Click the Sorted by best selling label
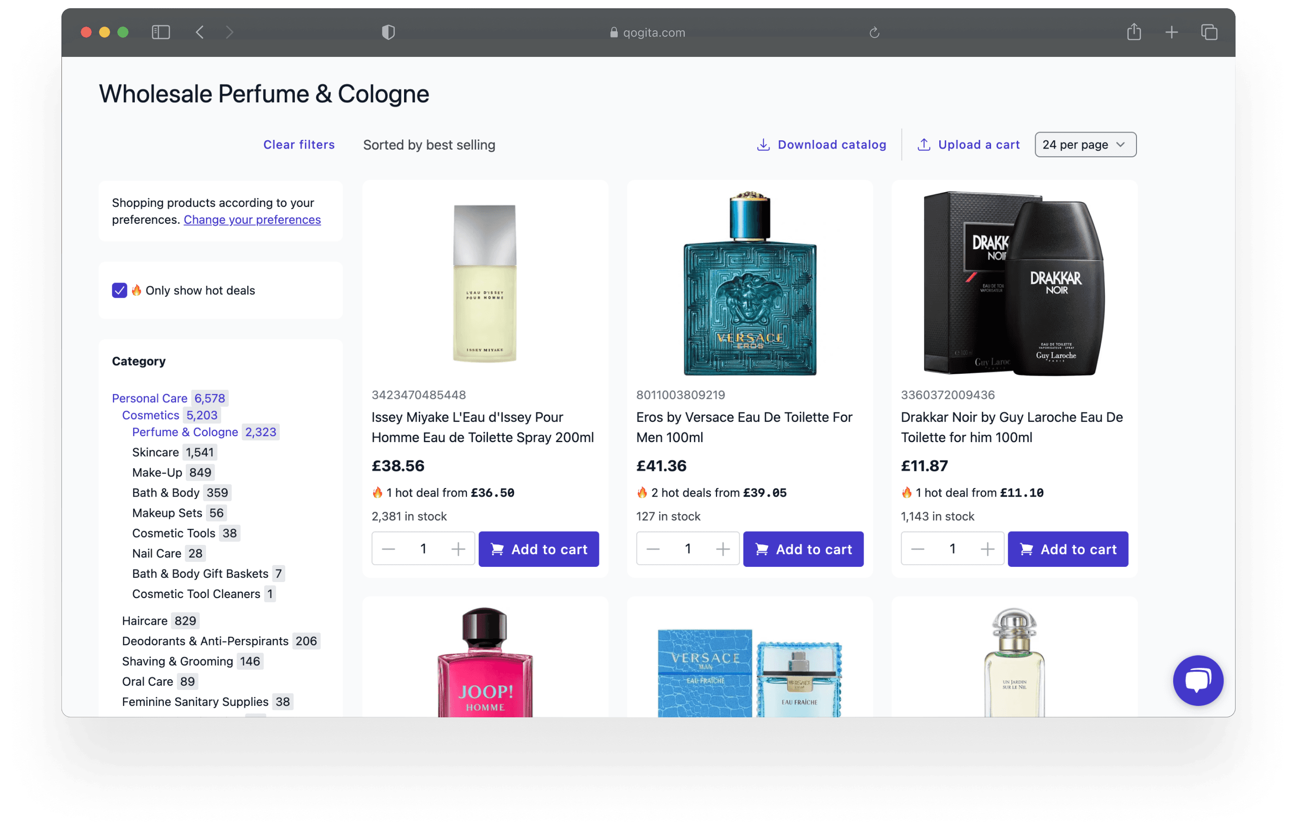Image resolution: width=1297 pixels, height=832 pixels. (429, 145)
